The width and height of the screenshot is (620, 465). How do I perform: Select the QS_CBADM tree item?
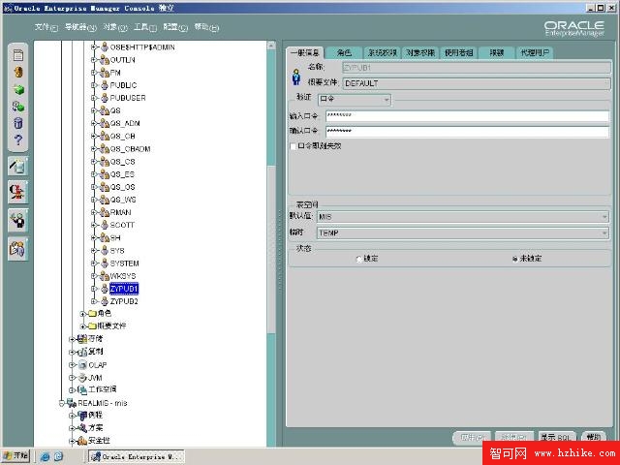tap(130, 149)
